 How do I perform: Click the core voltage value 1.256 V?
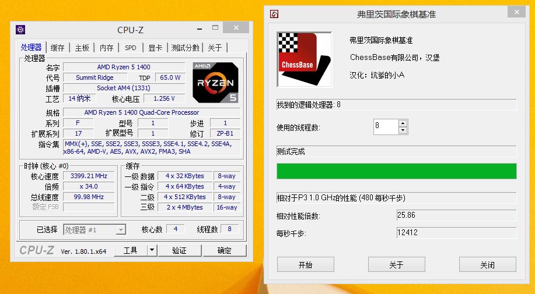[164, 99]
